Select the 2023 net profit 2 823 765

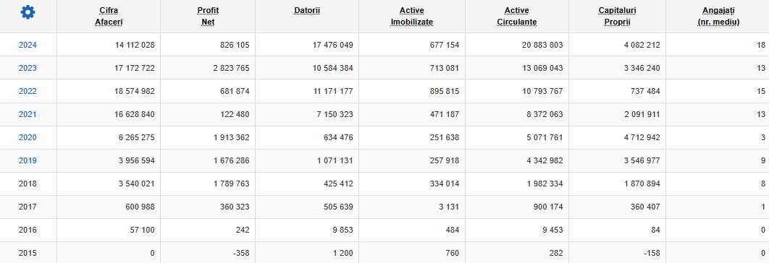231,68
